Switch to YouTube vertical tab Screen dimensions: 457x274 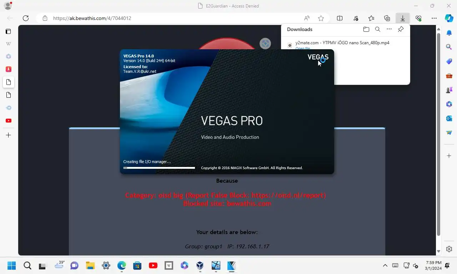(9, 121)
